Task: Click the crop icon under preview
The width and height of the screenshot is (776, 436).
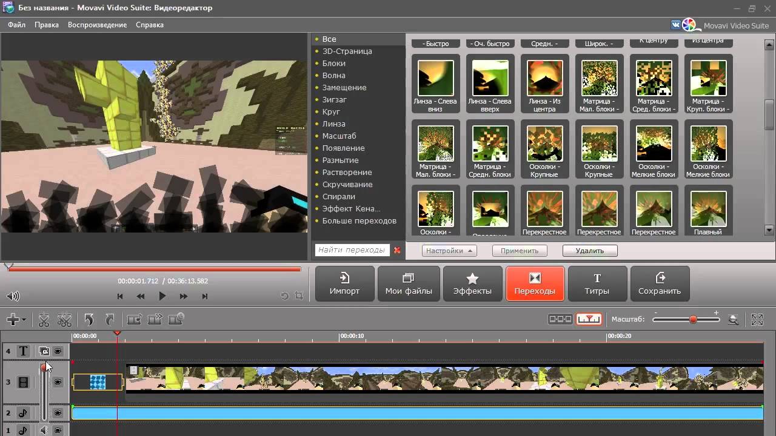Action: click(x=298, y=296)
